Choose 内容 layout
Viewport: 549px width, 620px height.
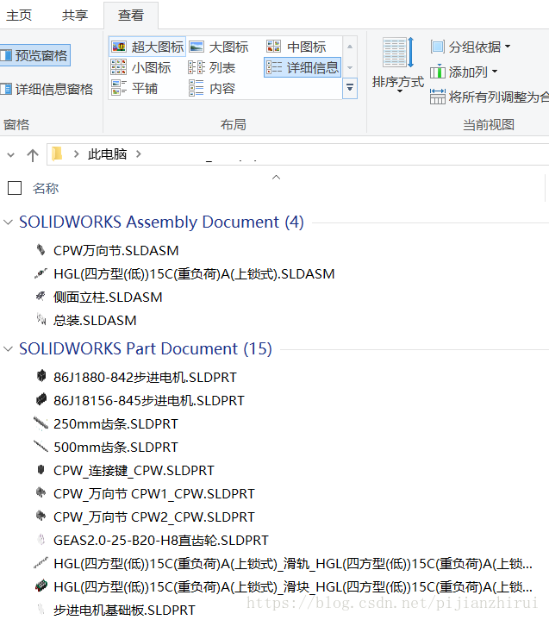click(212, 88)
